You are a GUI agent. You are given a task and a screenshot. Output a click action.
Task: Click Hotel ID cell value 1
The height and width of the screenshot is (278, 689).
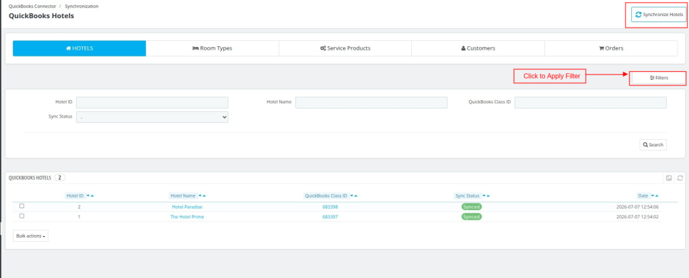pyautogui.click(x=79, y=217)
